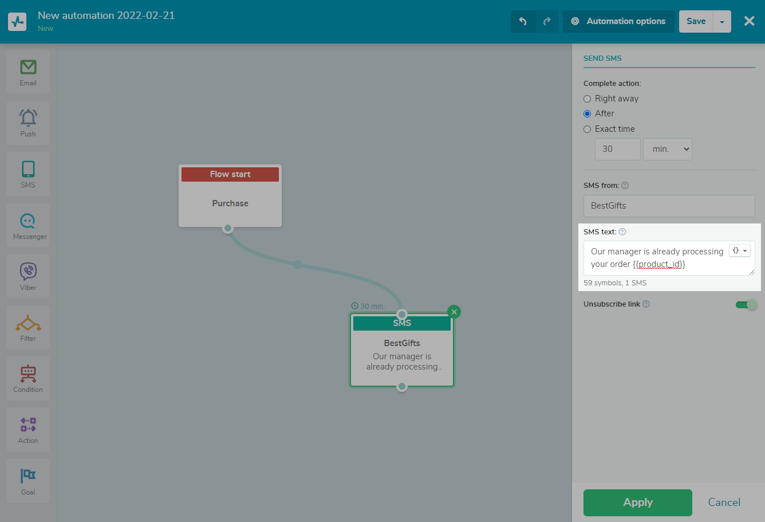Click the undo arrow button
This screenshot has width=765, height=522.
(523, 21)
